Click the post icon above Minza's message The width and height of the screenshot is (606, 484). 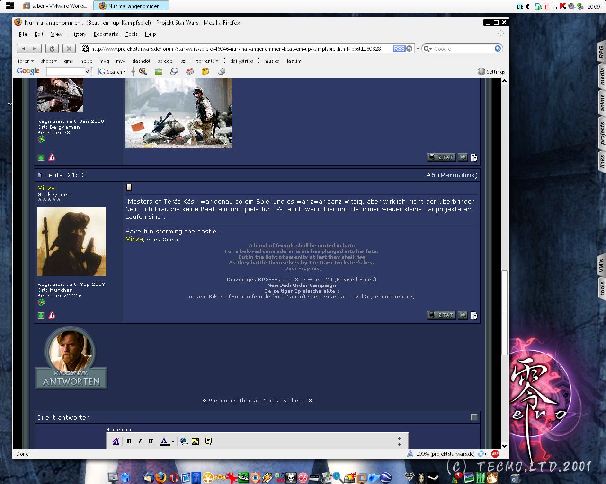(129, 188)
